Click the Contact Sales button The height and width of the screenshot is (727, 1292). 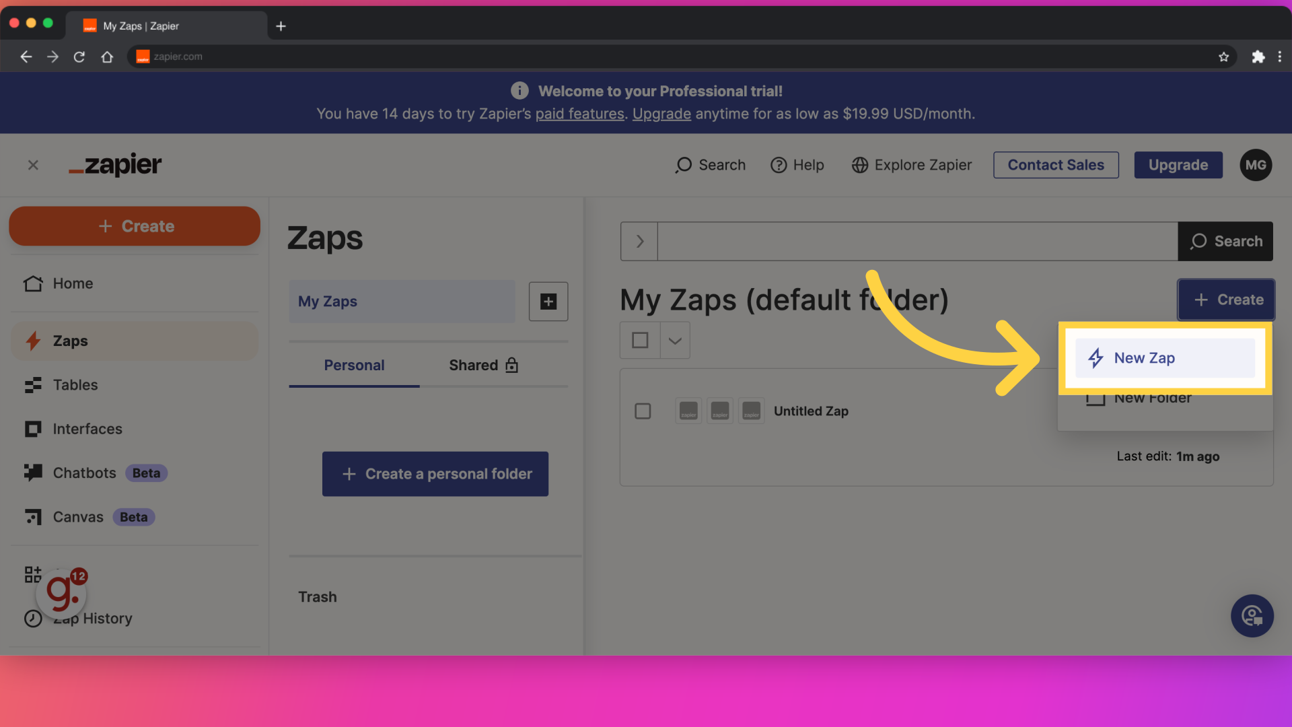[x=1056, y=165]
